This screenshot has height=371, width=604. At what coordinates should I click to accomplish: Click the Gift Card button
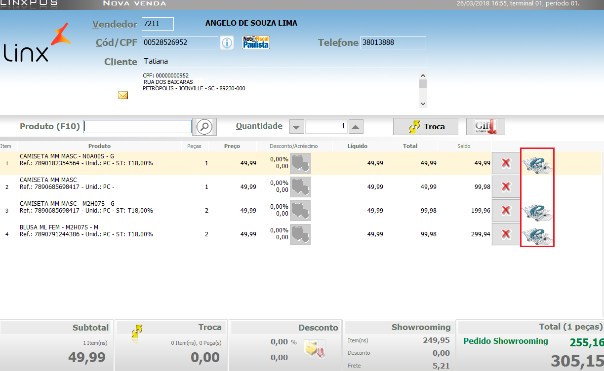[485, 127]
